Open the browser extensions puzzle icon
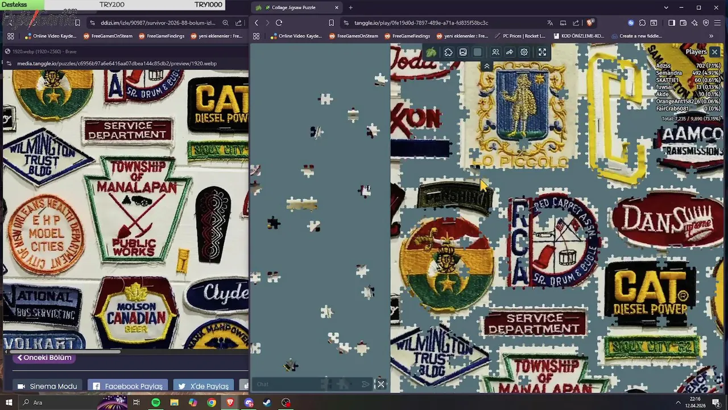 click(x=642, y=23)
